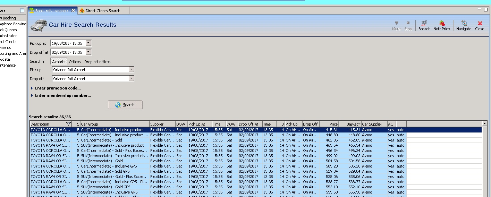Open Rawdata in left panel
This screenshot has width=491, height=197.
tap(5, 59)
